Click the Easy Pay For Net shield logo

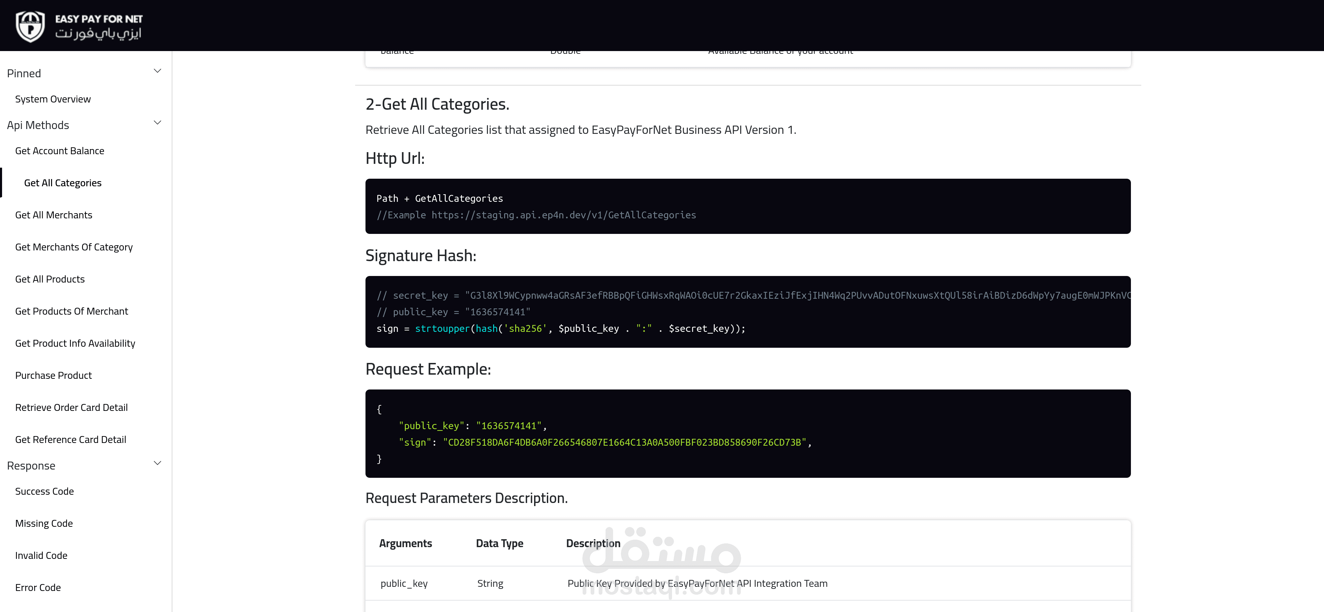(30, 26)
